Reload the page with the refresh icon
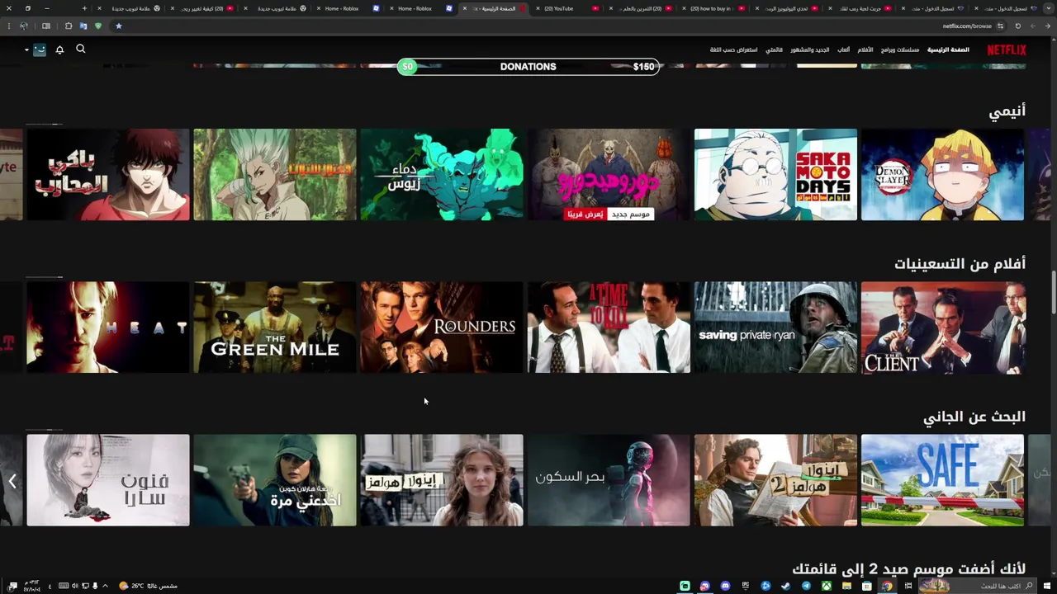Image resolution: width=1057 pixels, height=594 pixels. click(1017, 26)
